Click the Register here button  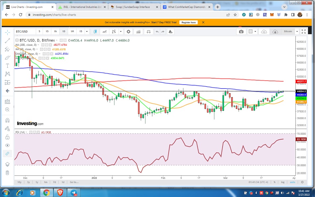(x=188, y=22)
